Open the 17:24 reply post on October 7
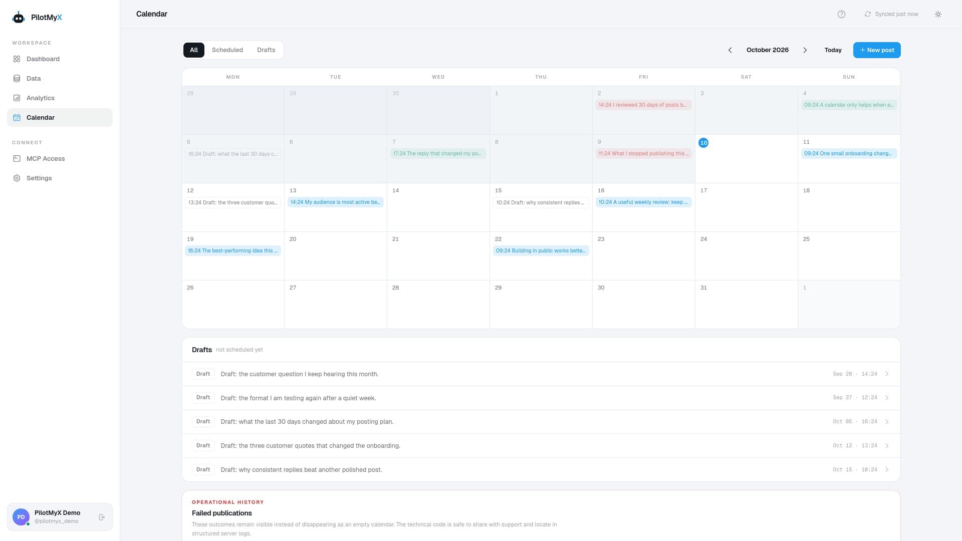This screenshot has width=962, height=541. [x=438, y=154]
